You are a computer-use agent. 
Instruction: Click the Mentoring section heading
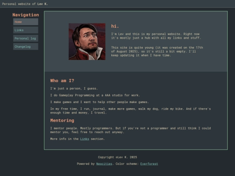62,120
